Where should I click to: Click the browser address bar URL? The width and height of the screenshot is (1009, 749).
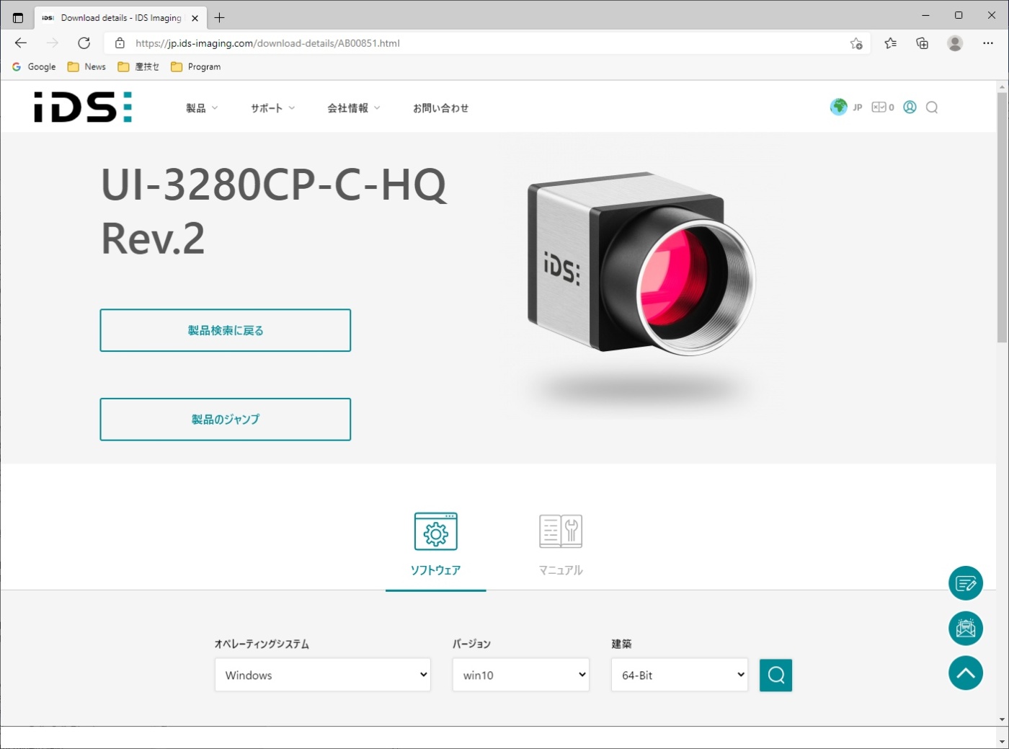tap(267, 43)
